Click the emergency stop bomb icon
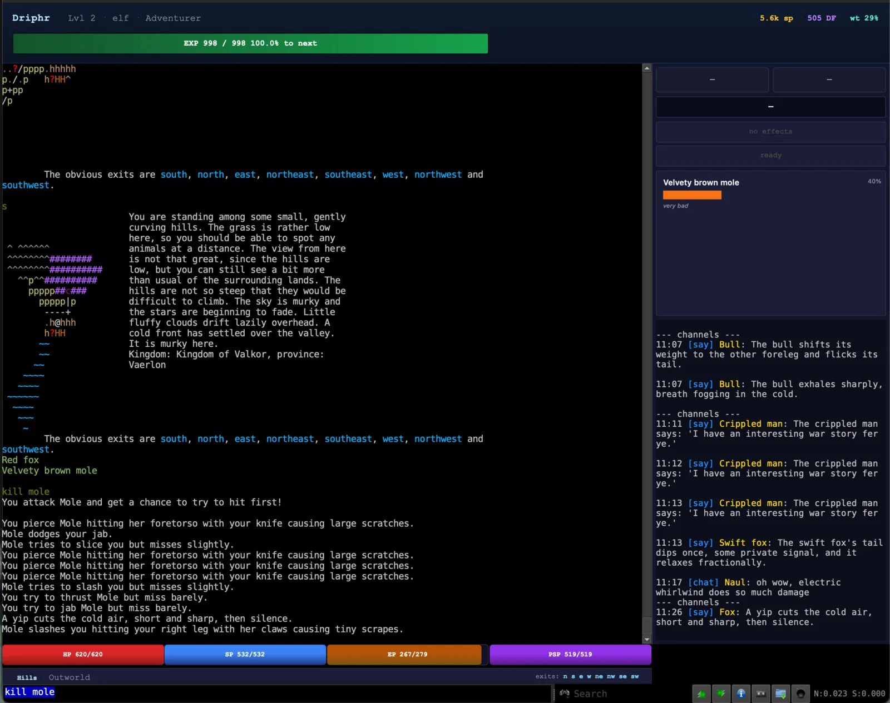This screenshot has height=703, width=890. click(800, 693)
